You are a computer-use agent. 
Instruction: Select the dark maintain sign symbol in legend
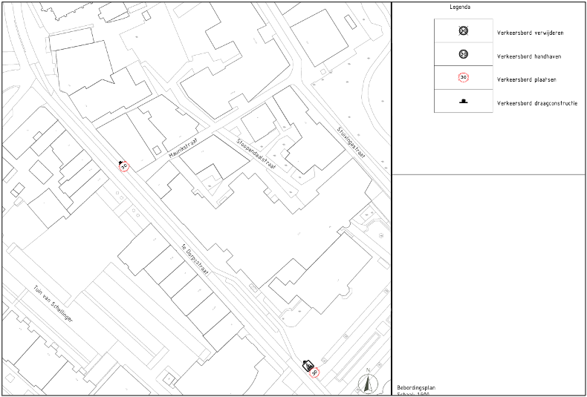pos(464,54)
